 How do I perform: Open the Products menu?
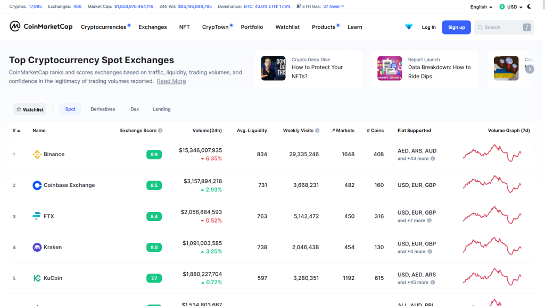[324, 27]
